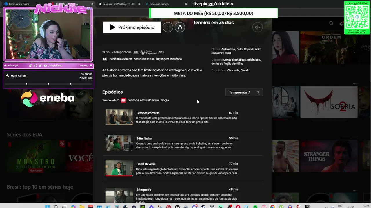Close the Pesquisar scot%20pilgrim tab
Screen dimensions: 371x208
tap(139, 4)
